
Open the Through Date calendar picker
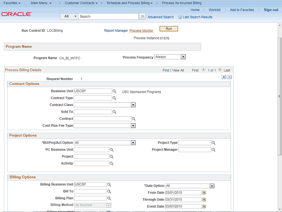tap(204, 200)
